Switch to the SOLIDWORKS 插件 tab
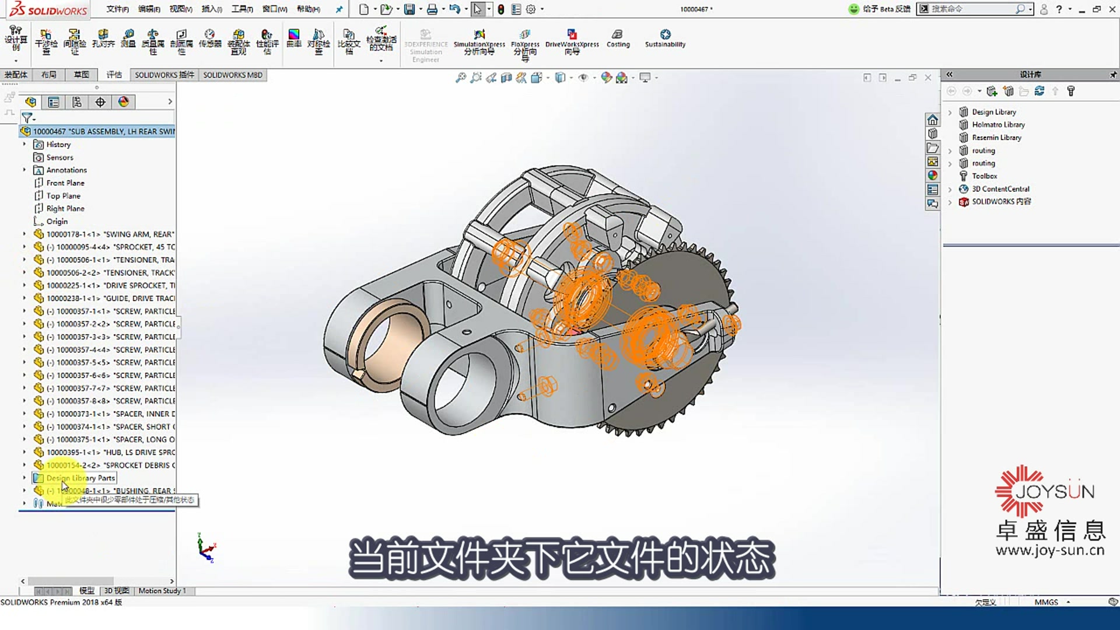 (x=164, y=75)
